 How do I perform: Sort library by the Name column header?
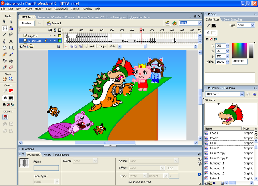[223, 128]
